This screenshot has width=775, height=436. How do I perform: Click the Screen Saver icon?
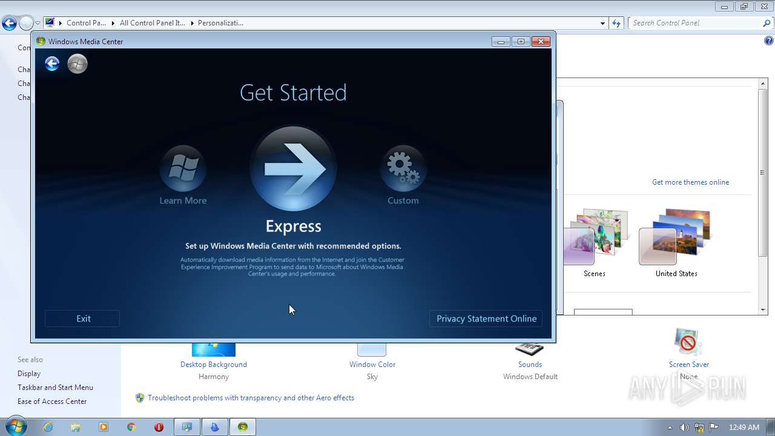[x=688, y=342]
